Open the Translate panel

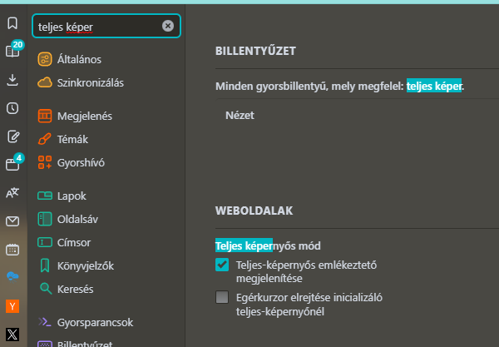12,193
